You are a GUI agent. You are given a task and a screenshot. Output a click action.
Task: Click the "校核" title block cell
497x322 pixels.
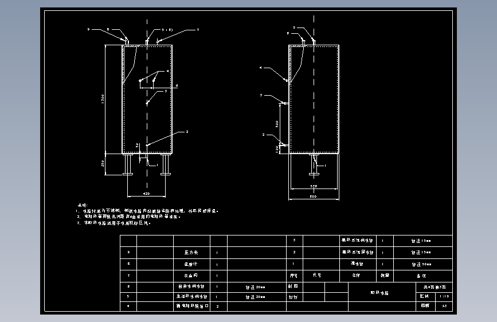293,297
